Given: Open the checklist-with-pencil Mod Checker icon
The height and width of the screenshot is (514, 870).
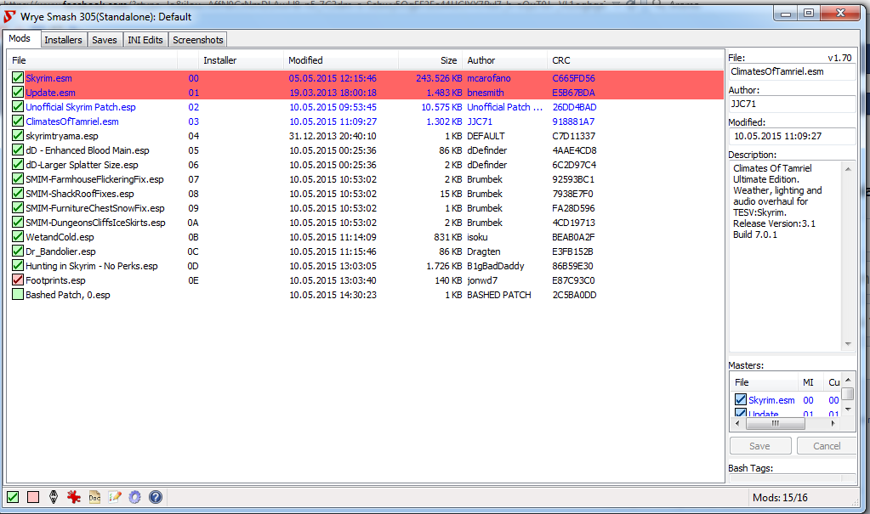Looking at the screenshot, I should tap(115, 497).
